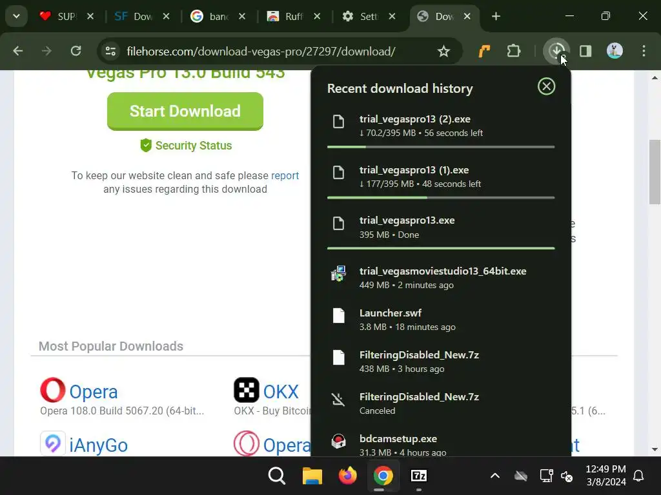Toggle the Chrome downloads button
661x495 pixels.
(556, 52)
